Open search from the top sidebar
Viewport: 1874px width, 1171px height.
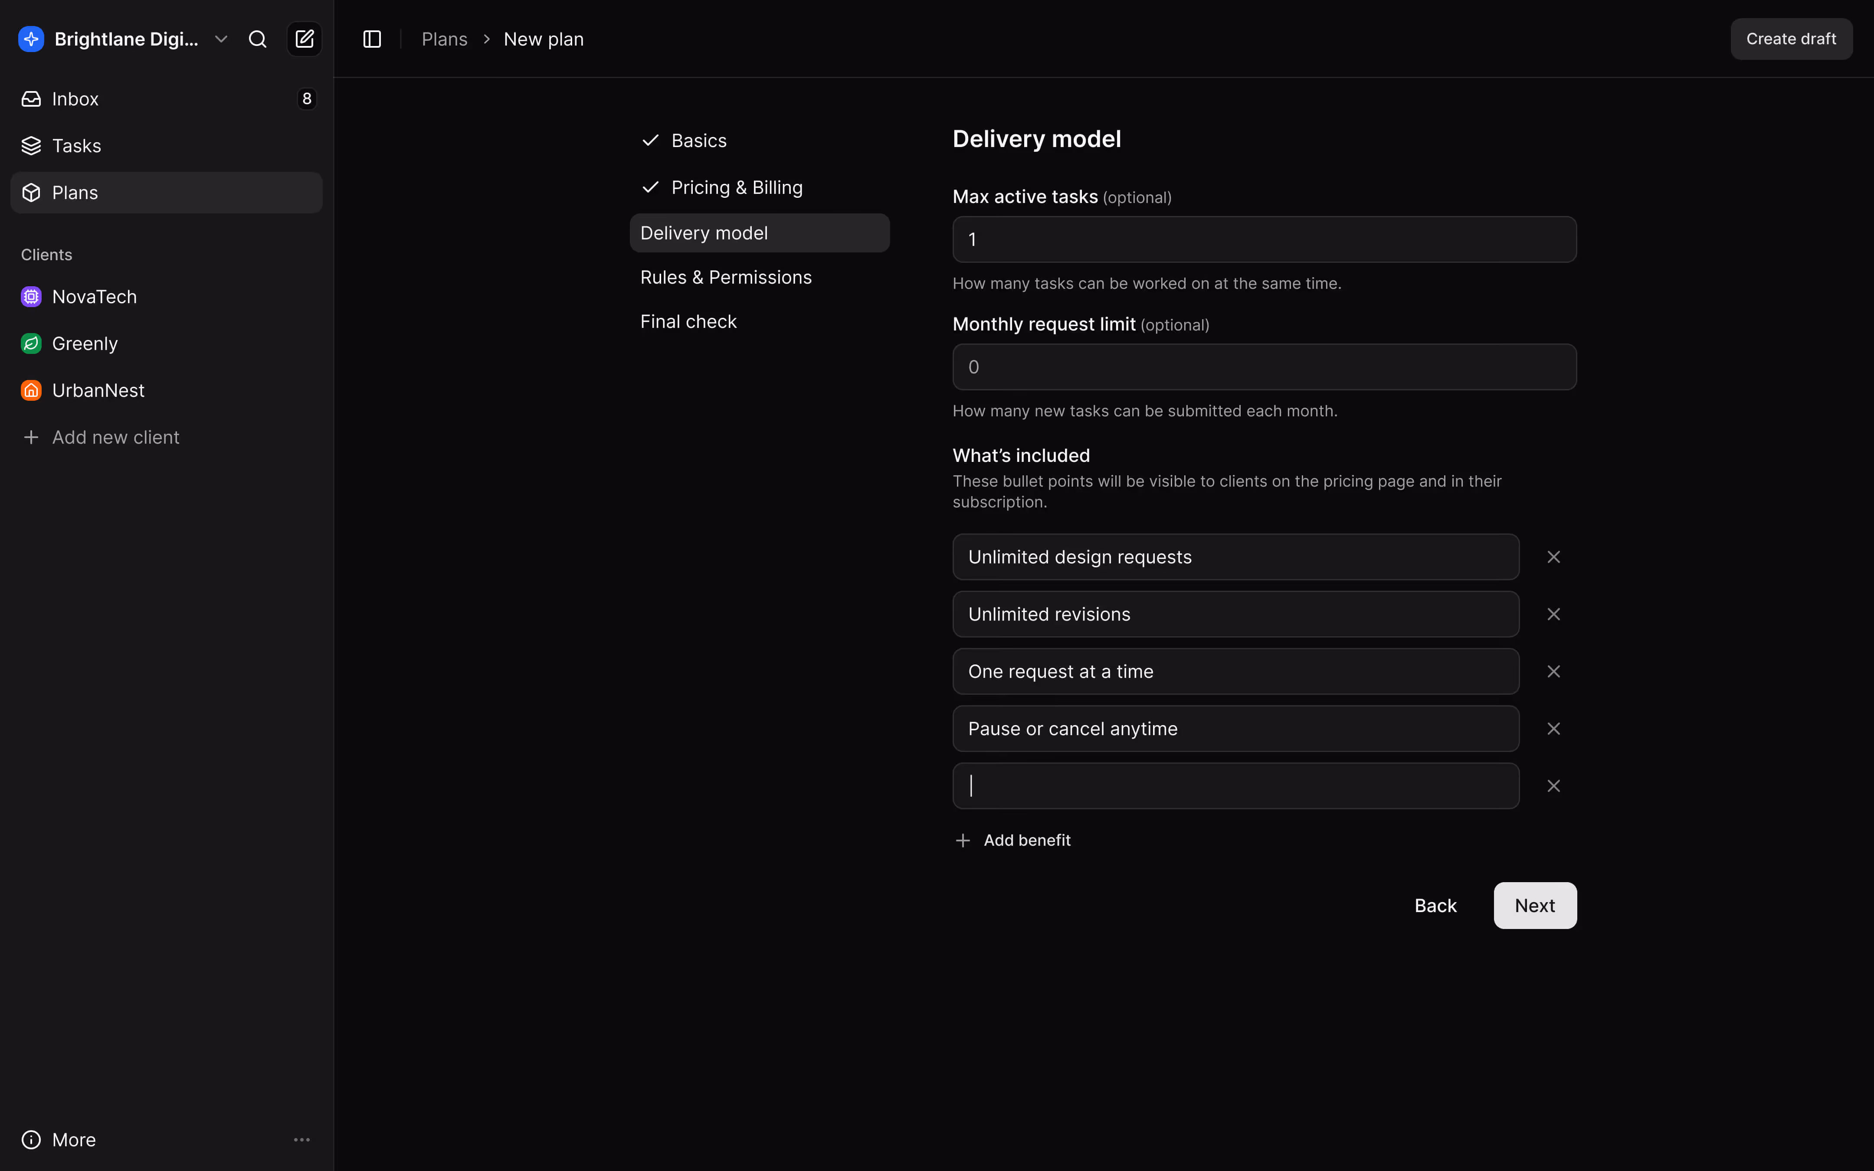click(257, 39)
